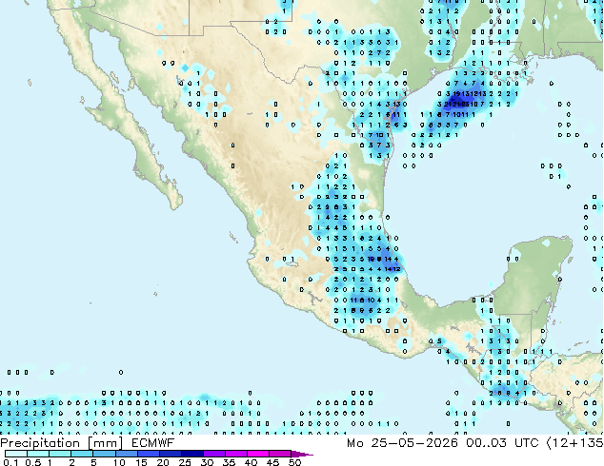This screenshot has height=466, width=604.
Task: Click the date '25-05-2026'
Action: 414,443
